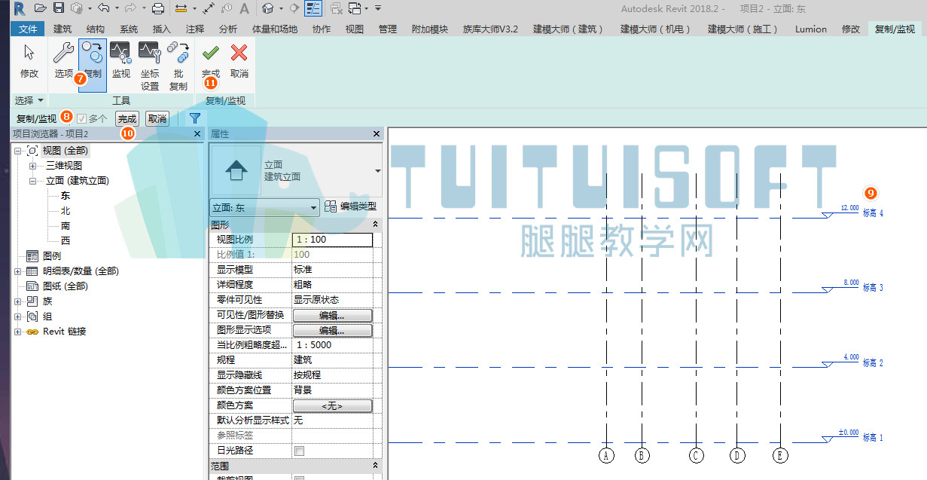927x480 pixels.
Task: Click Finish (完成) button in options bar
Action: coord(127,118)
